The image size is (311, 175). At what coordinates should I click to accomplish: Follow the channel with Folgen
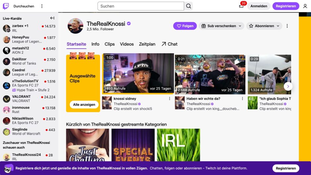[x=185, y=26]
